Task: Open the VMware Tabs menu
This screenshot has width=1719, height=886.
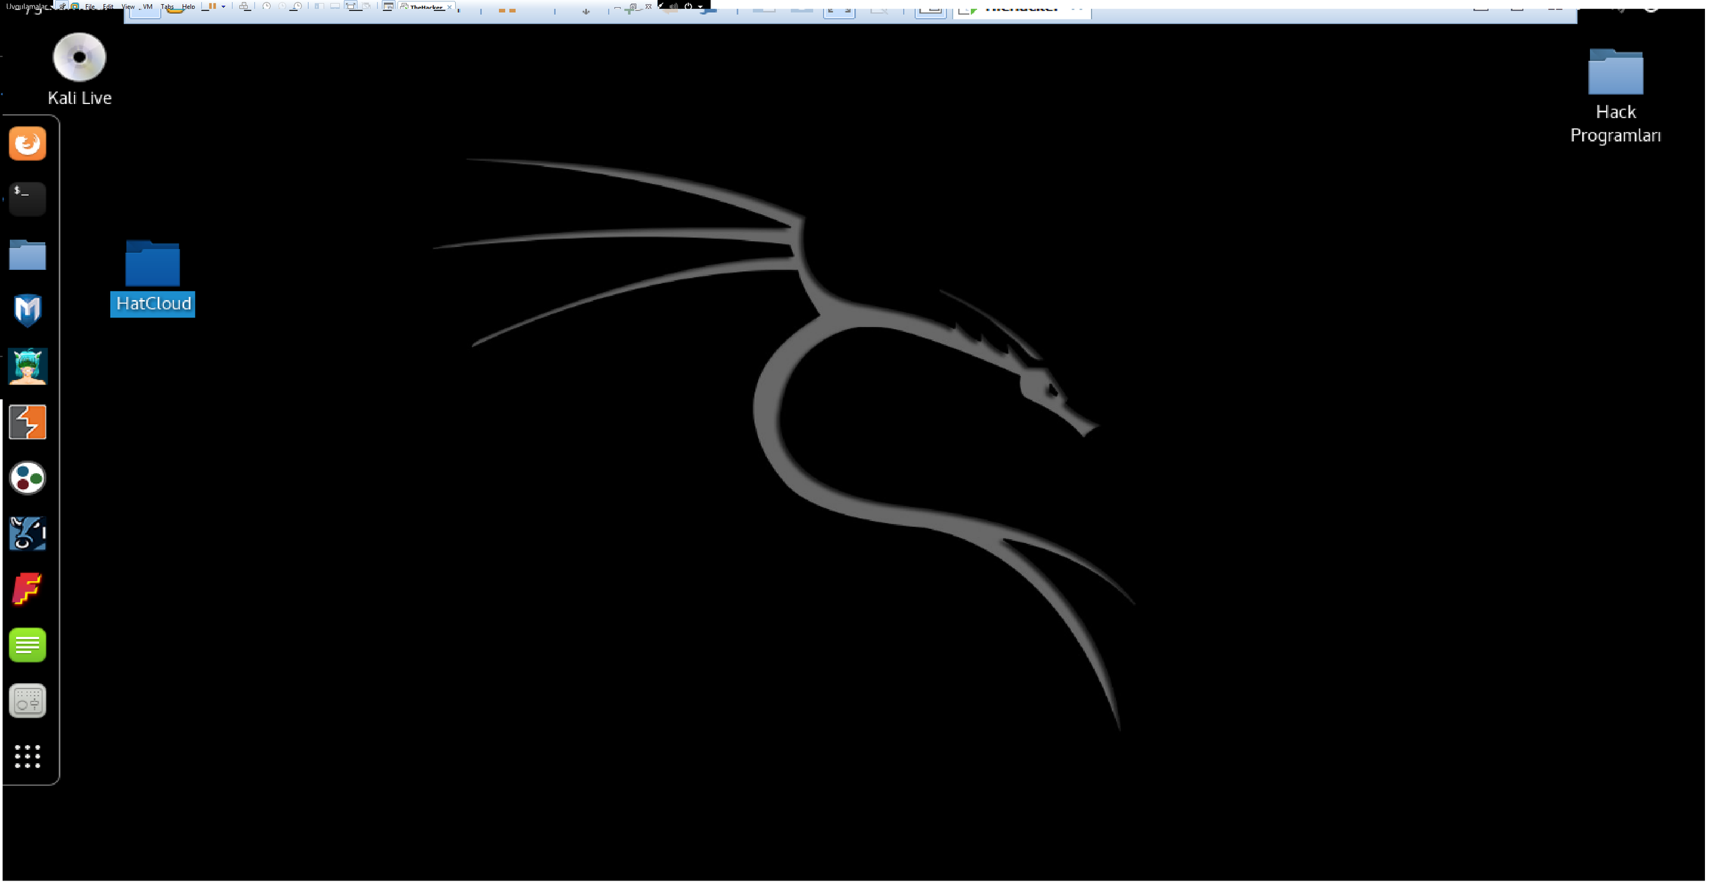Action: [x=167, y=7]
